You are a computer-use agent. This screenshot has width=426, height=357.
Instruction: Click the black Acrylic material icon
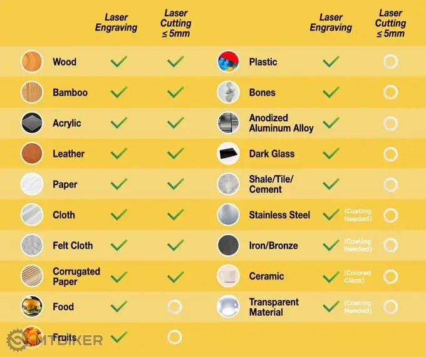pos(31,123)
